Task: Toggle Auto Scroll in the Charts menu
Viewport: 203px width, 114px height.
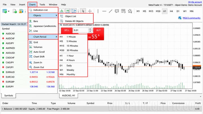Action: click(43, 52)
